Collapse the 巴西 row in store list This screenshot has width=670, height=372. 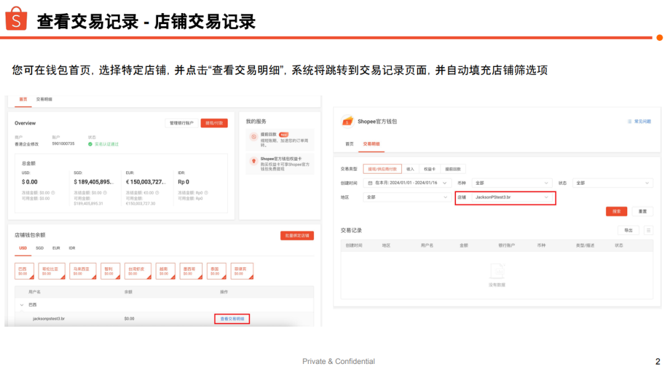pos(23,304)
